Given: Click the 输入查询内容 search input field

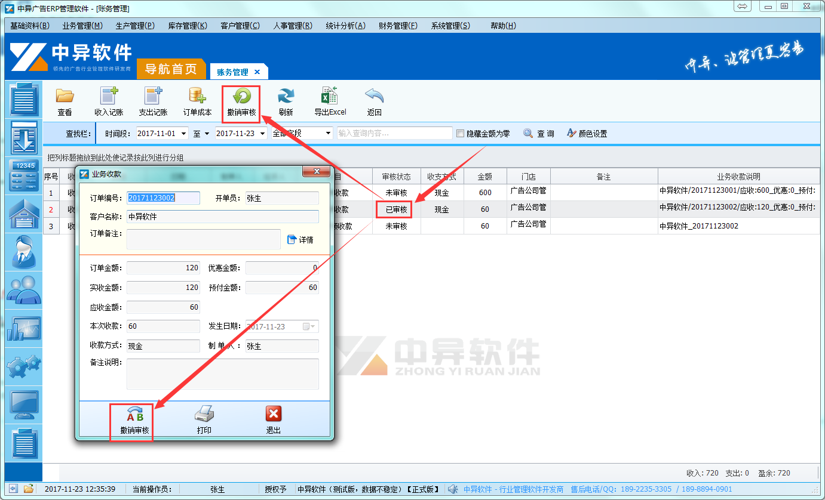Looking at the screenshot, I should click(394, 134).
